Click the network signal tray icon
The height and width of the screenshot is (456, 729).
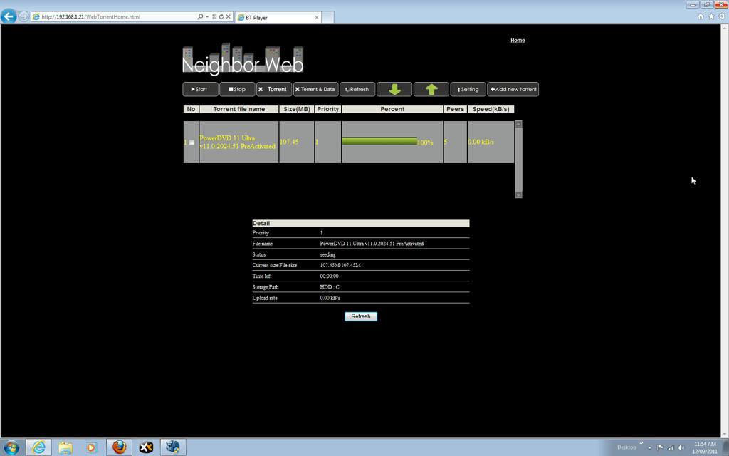coord(671,447)
